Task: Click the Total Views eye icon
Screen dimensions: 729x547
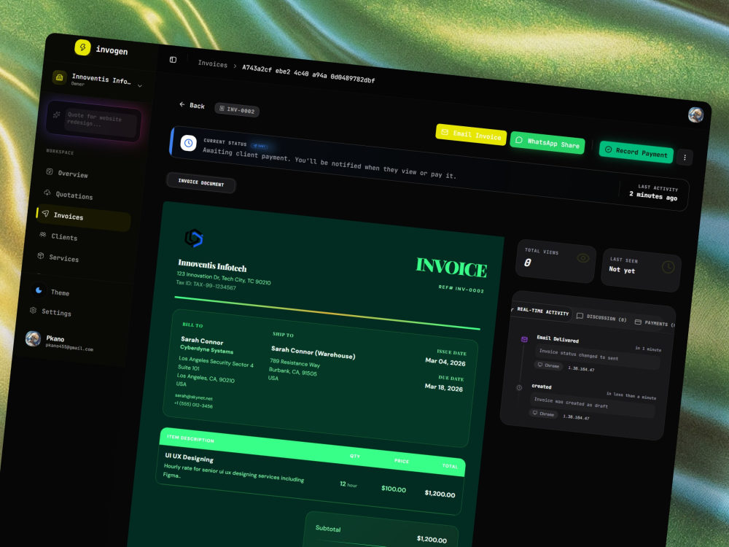Action: [582, 258]
